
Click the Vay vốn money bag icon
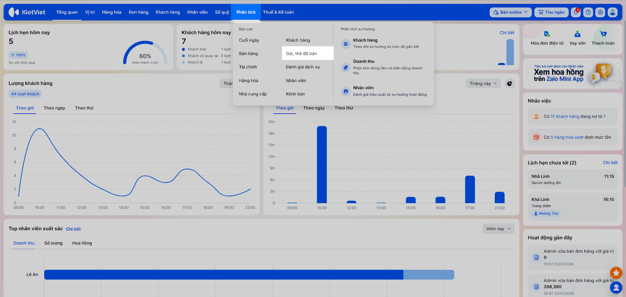pos(577,34)
